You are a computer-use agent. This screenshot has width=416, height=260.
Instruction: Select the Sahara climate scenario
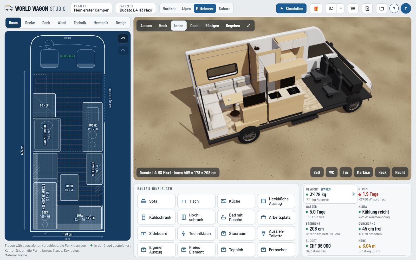coord(224,9)
